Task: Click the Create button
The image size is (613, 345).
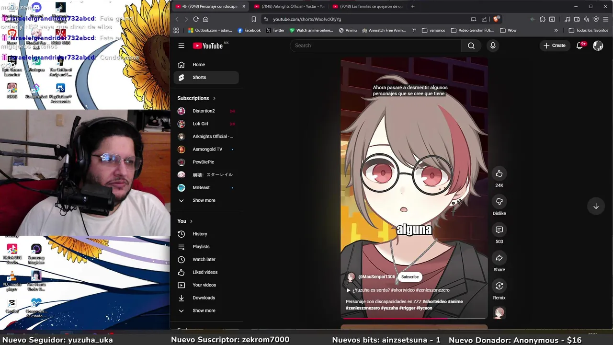Action: [x=554, y=46]
